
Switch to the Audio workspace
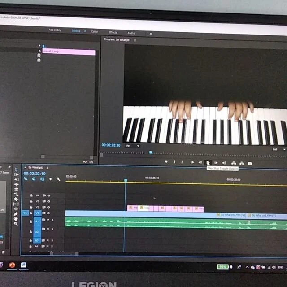[131, 33]
